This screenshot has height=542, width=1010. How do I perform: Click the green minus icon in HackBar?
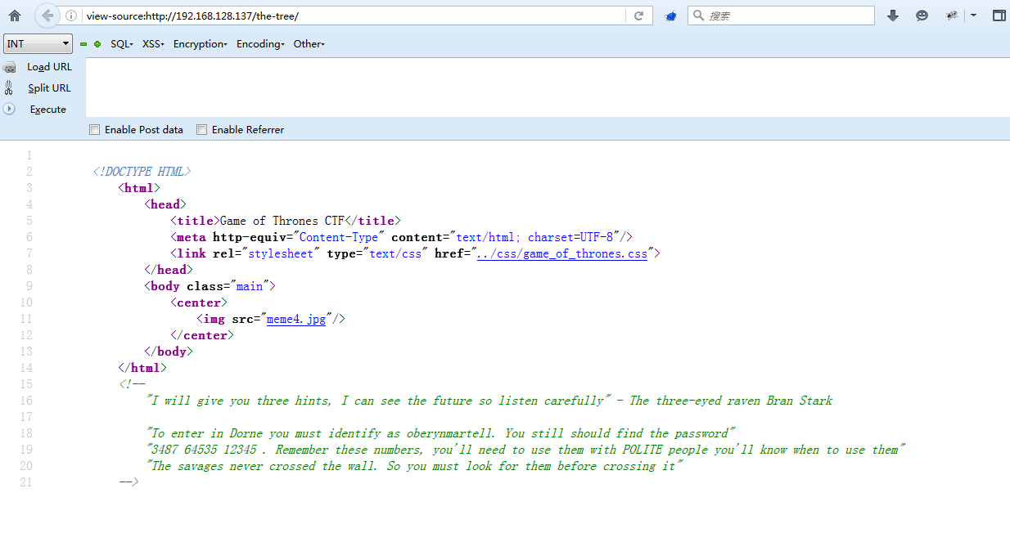83,44
